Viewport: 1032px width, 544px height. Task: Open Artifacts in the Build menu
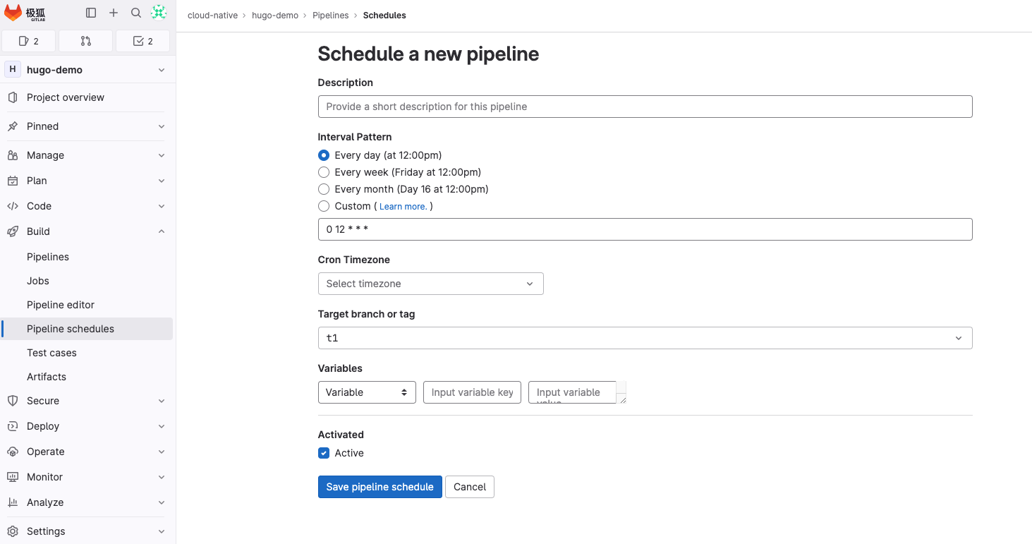[x=47, y=377]
